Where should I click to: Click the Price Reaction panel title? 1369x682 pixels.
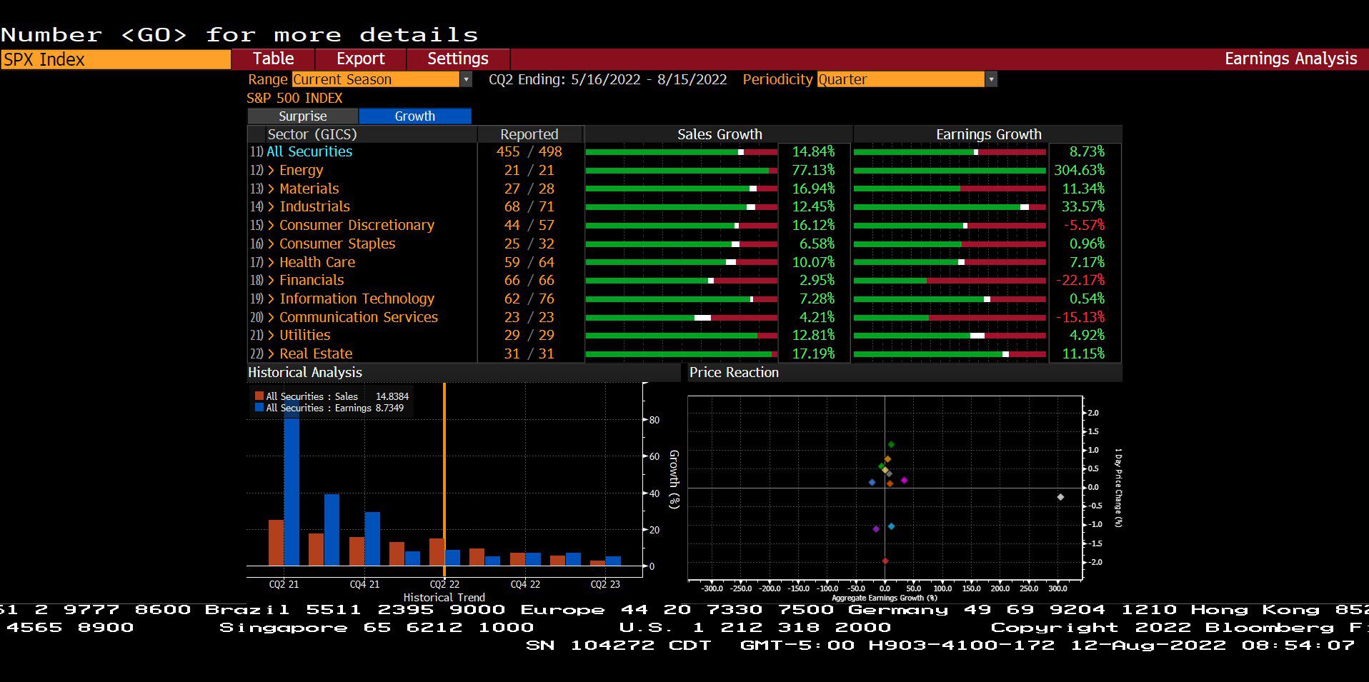click(734, 372)
